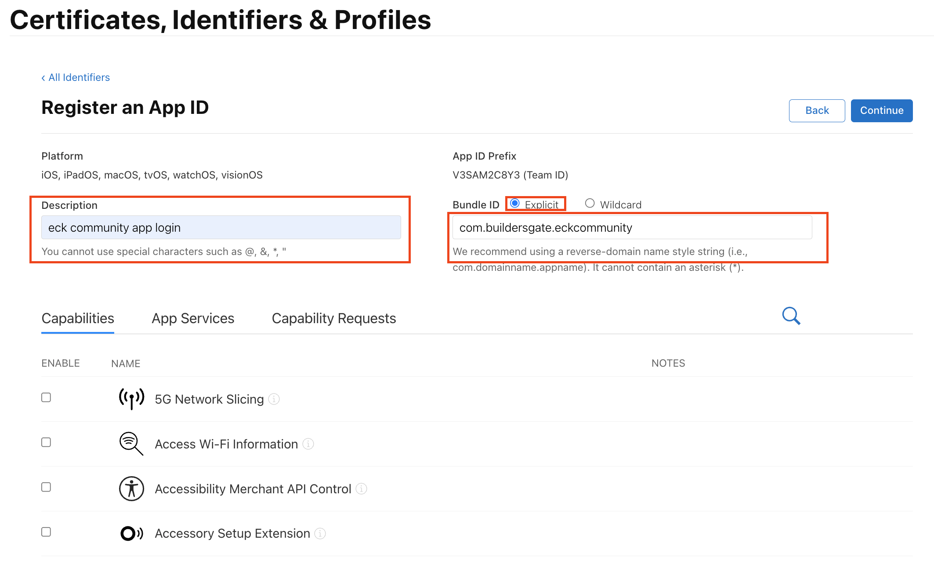This screenshot has width=934, height=561.
Task: Check the Accessory Setup Extension box
Action: point(46,532)
